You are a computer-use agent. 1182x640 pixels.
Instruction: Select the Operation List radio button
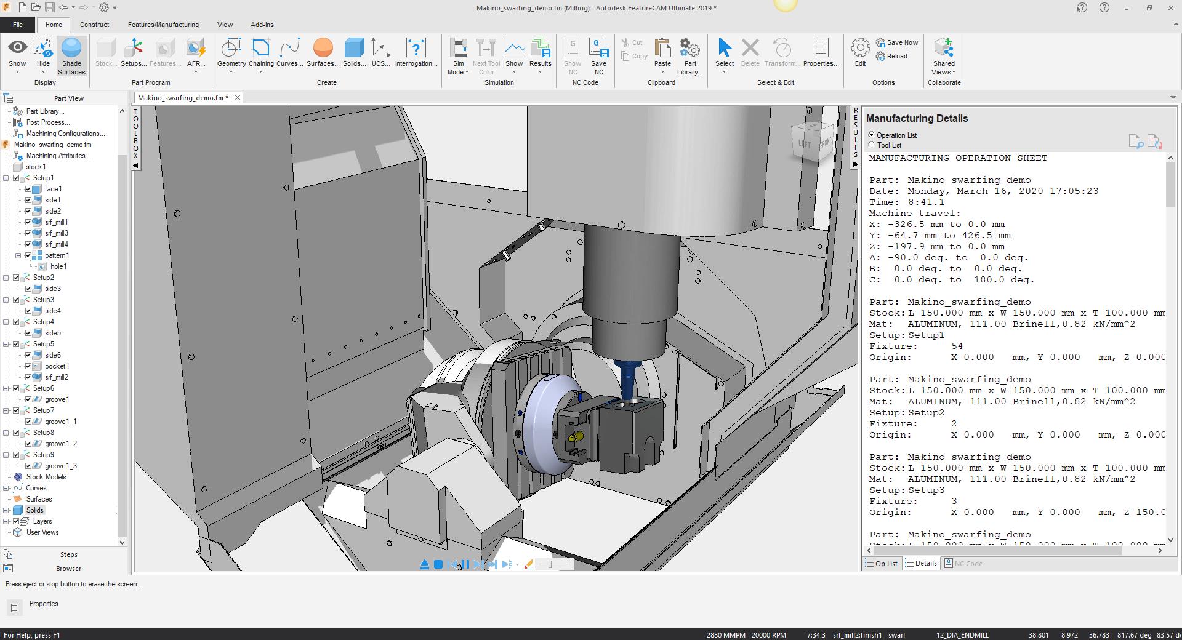click(x=871, y=135)
